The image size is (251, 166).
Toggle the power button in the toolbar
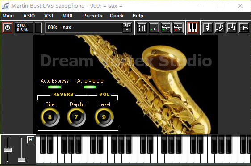pyautogui.click(x=7, y=28)
